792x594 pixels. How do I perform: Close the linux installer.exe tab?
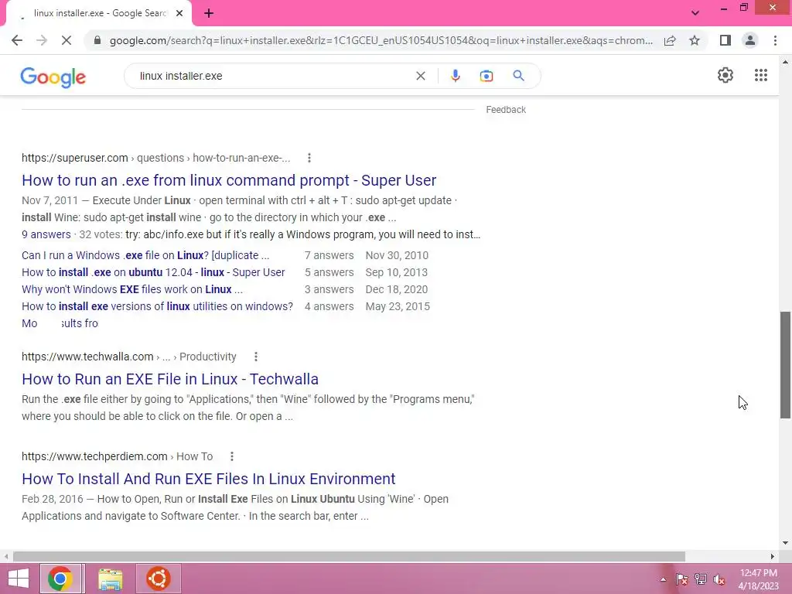coord(179,13)
